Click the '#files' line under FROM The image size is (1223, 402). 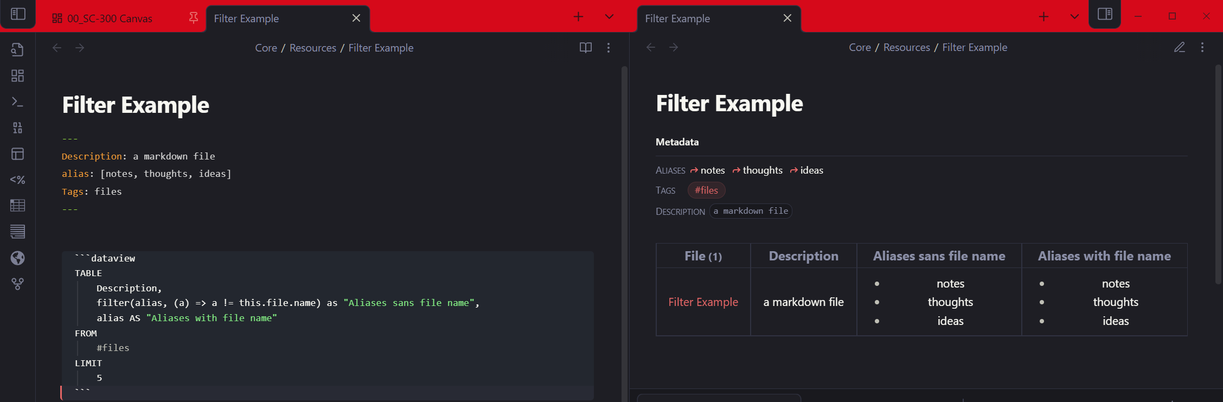click(113, 348)
